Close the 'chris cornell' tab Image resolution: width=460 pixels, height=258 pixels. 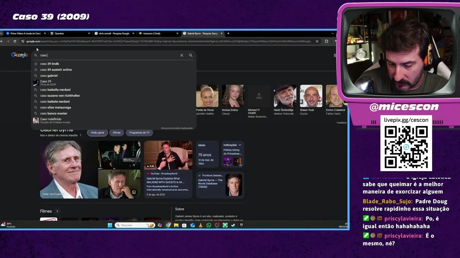click(133, 33)
